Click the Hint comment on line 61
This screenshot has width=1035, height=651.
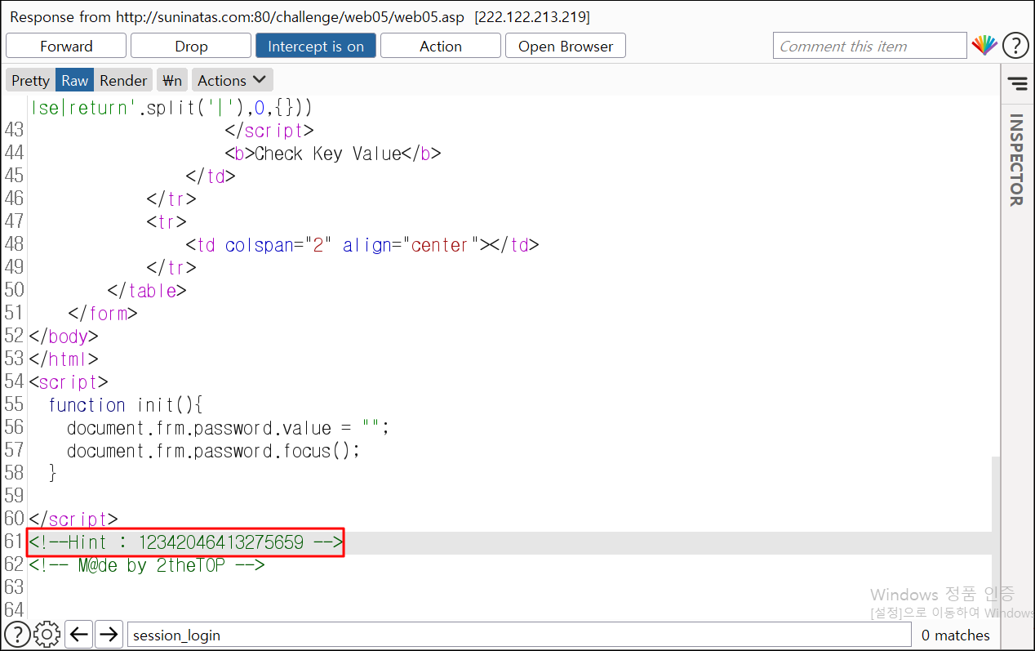pos(186,542)
